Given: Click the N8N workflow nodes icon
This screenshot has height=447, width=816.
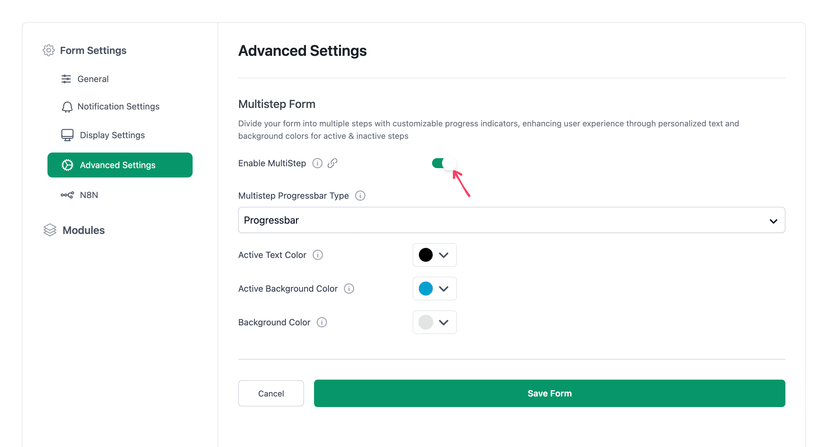Looking at the screenshot, I should tap(67, 195).
